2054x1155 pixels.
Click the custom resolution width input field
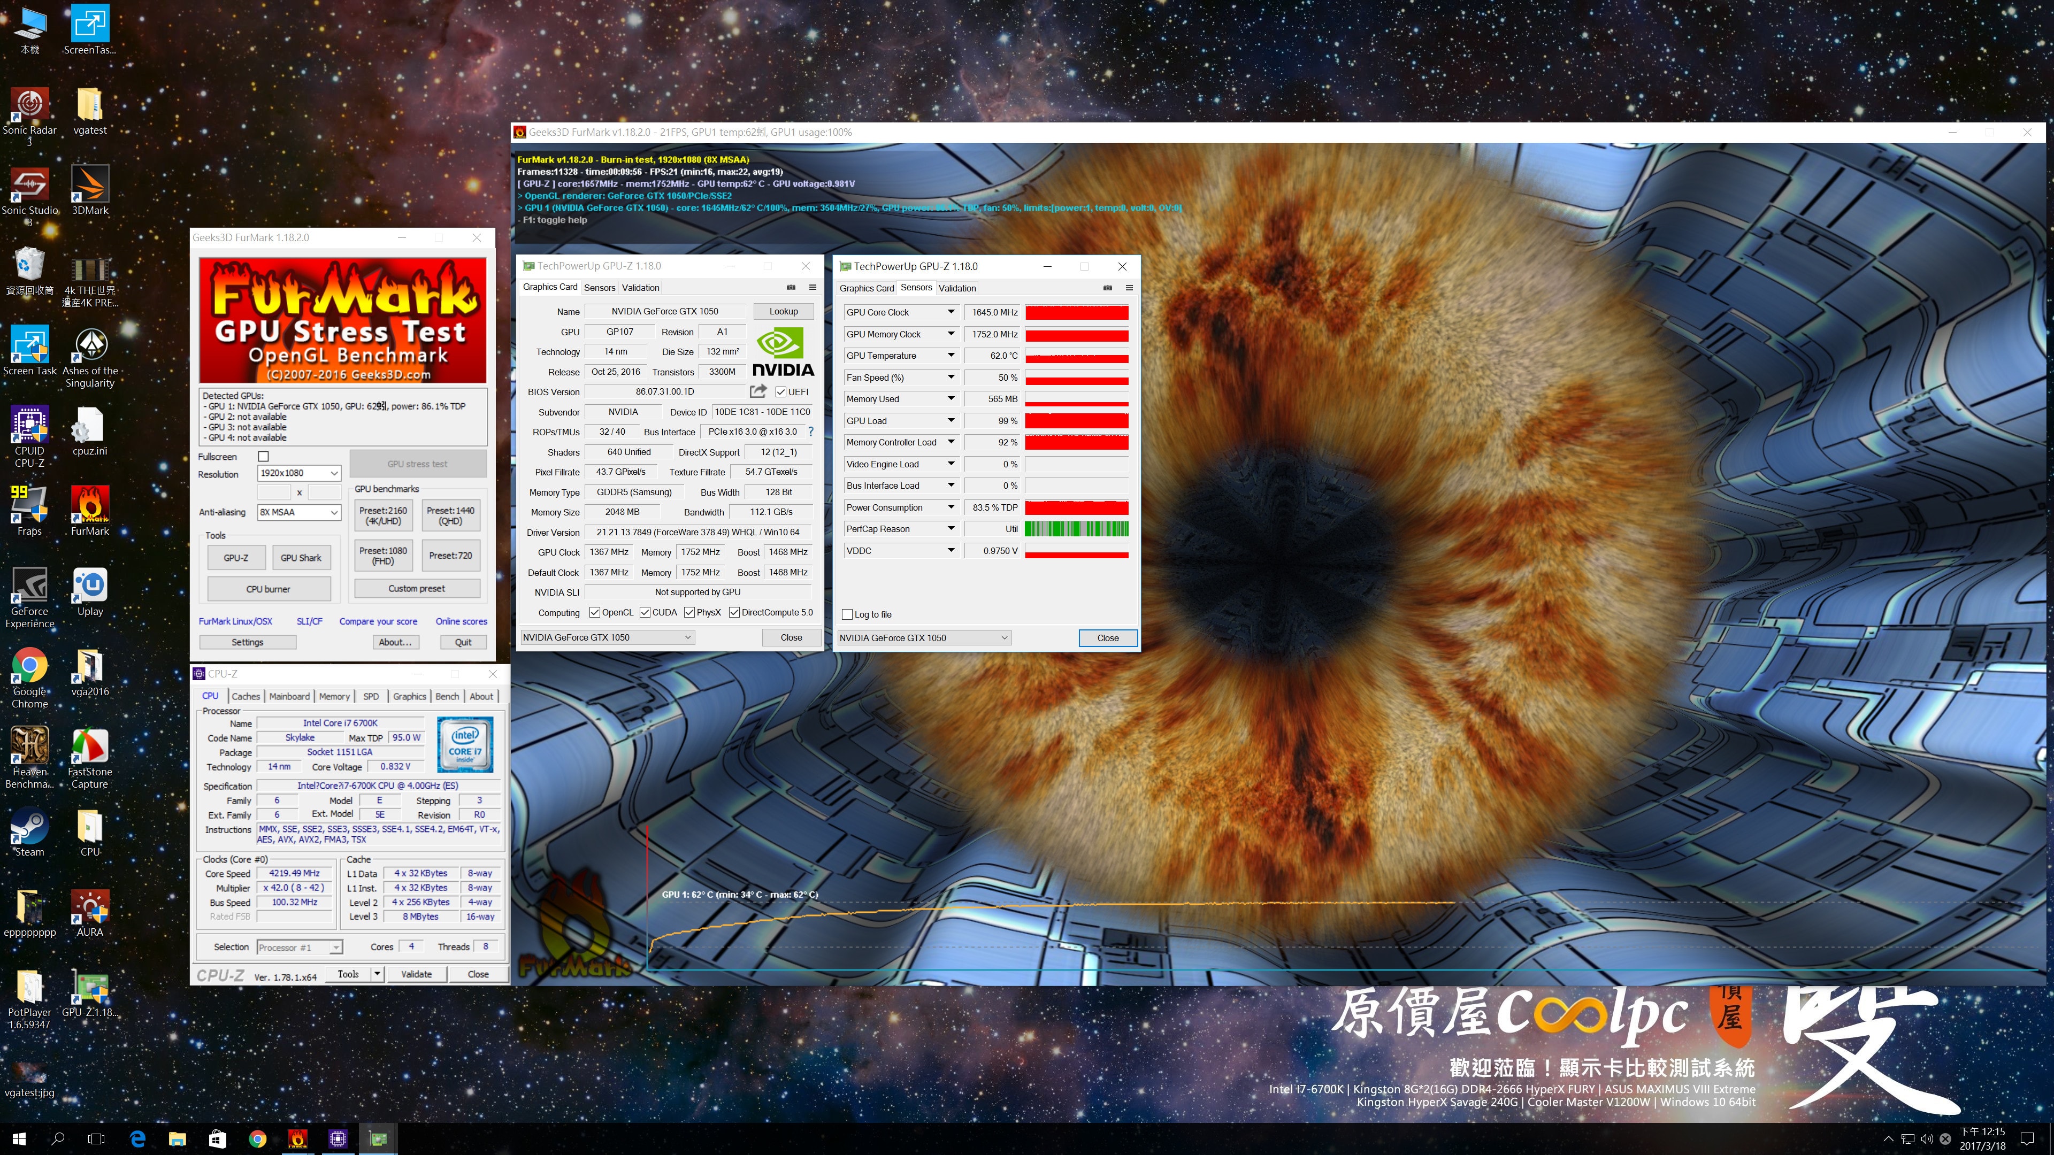[274, 492]
